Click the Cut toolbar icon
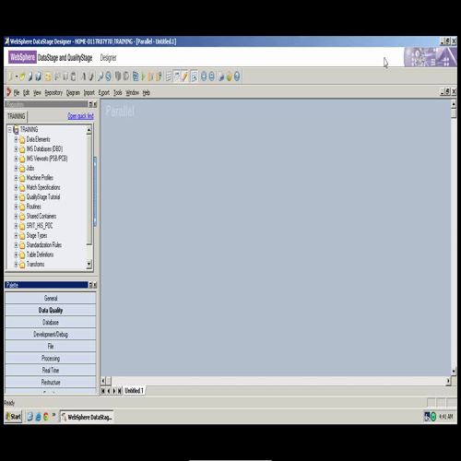The image size is (461, 461). pyautogui.click(x=57, y=77)
